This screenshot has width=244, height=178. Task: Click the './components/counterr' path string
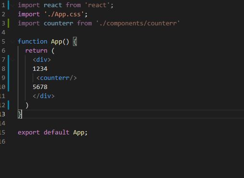(x=138, y=23)
